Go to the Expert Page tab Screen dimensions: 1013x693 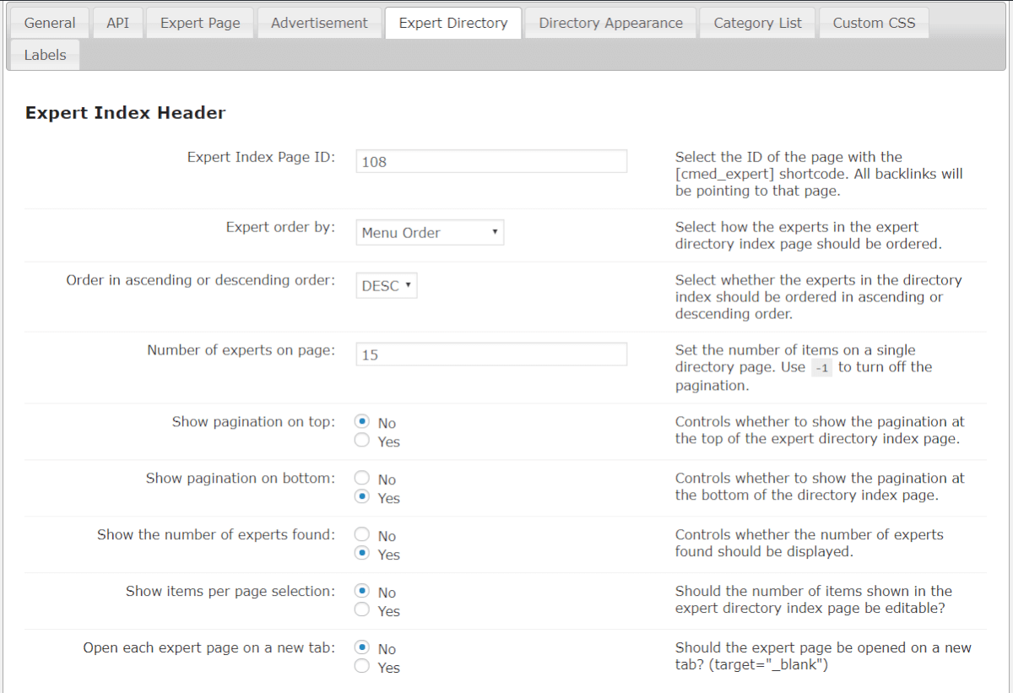[200, 23]
